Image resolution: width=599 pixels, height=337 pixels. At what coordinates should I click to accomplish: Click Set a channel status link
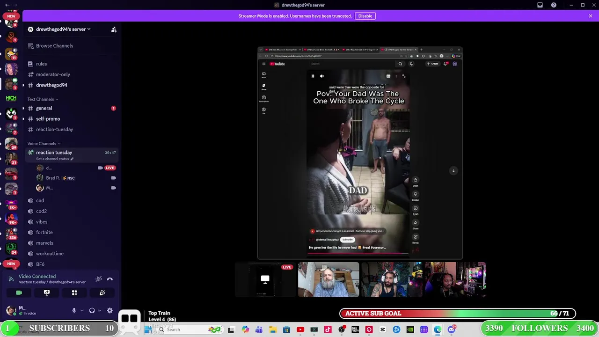click(x=52, y=159)
